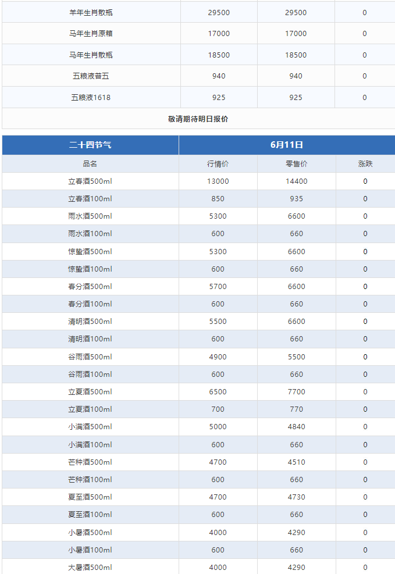Select the 马年生肖散瓶 product name
The width and height of the screenshot is (395, 574).
91,55
